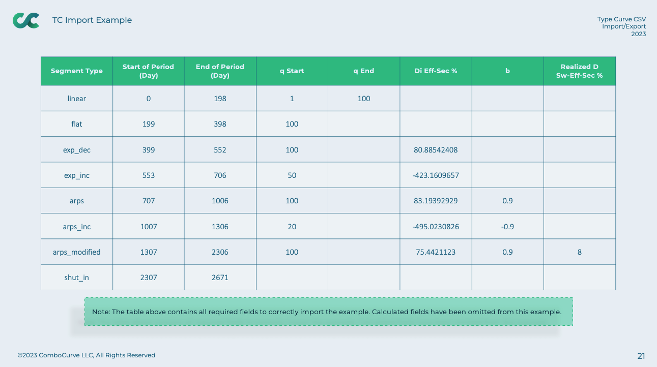This screenshot has width=657, height=367.
Task: Click the ComboCurve LLC copyright text
Action: [x=87, y=355]
